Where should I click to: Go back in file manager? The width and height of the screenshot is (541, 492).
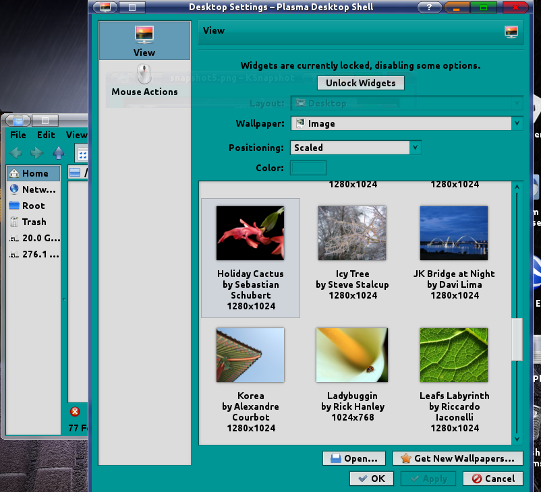[x=16, y=153]
